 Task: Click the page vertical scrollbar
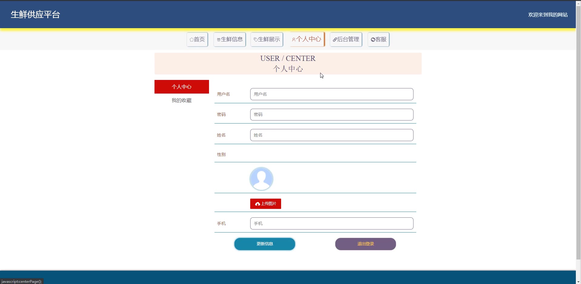pos(578,133)
